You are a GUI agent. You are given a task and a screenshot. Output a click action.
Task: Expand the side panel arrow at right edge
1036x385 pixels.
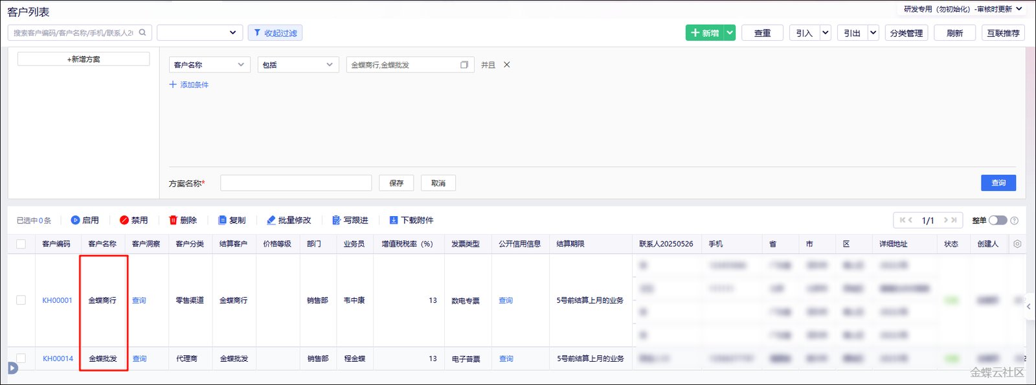coord(1029,307)
